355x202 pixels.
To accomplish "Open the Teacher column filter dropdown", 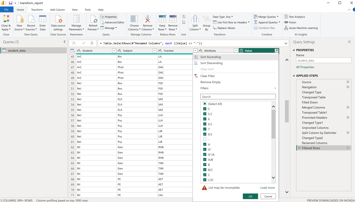I will tap(195, 51).
